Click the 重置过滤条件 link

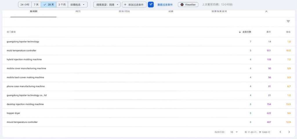pyautogui.click(x=165, y=5)
